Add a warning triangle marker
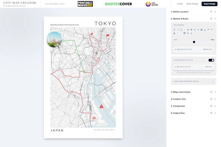The height and width of the screenshot is (147, 221). (x=174, y=33)
